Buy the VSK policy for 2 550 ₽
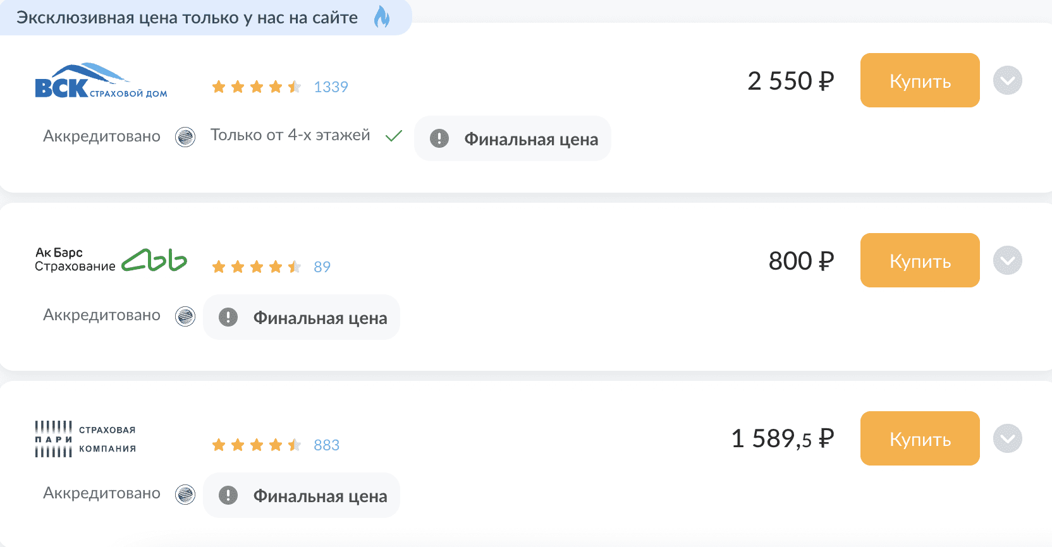Image resolution: width=1052 pixels, height=547 pixels. [920, 80]
